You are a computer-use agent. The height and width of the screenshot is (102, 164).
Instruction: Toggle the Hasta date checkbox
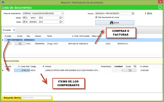click(24, 22)
